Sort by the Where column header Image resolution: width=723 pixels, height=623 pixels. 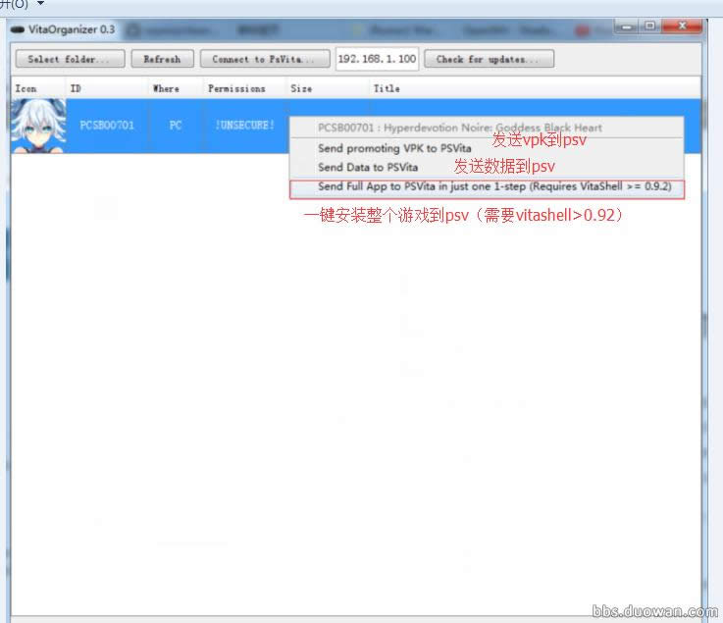[x=166, y=88]
